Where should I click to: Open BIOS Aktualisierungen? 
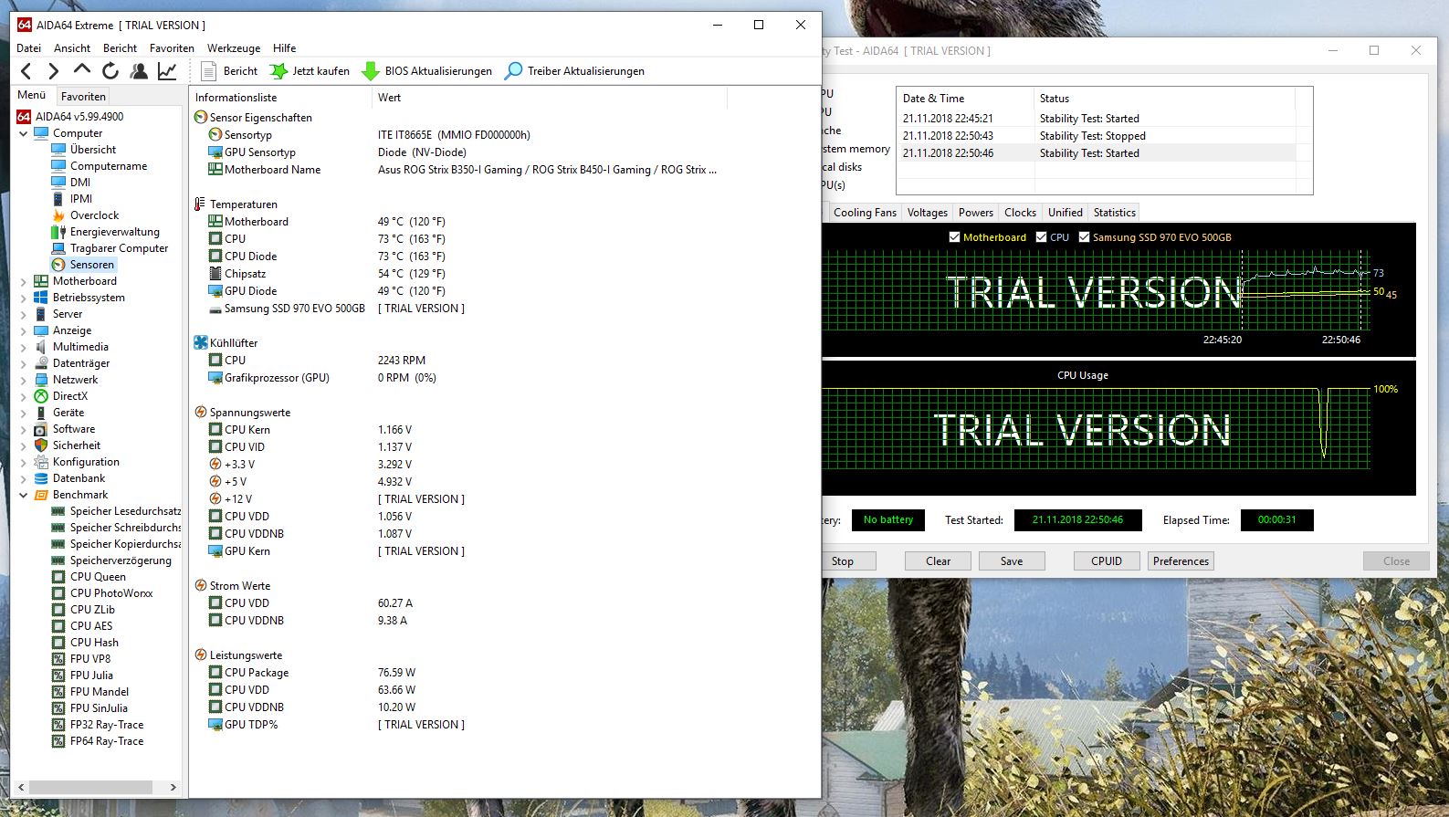coord(427,71)
